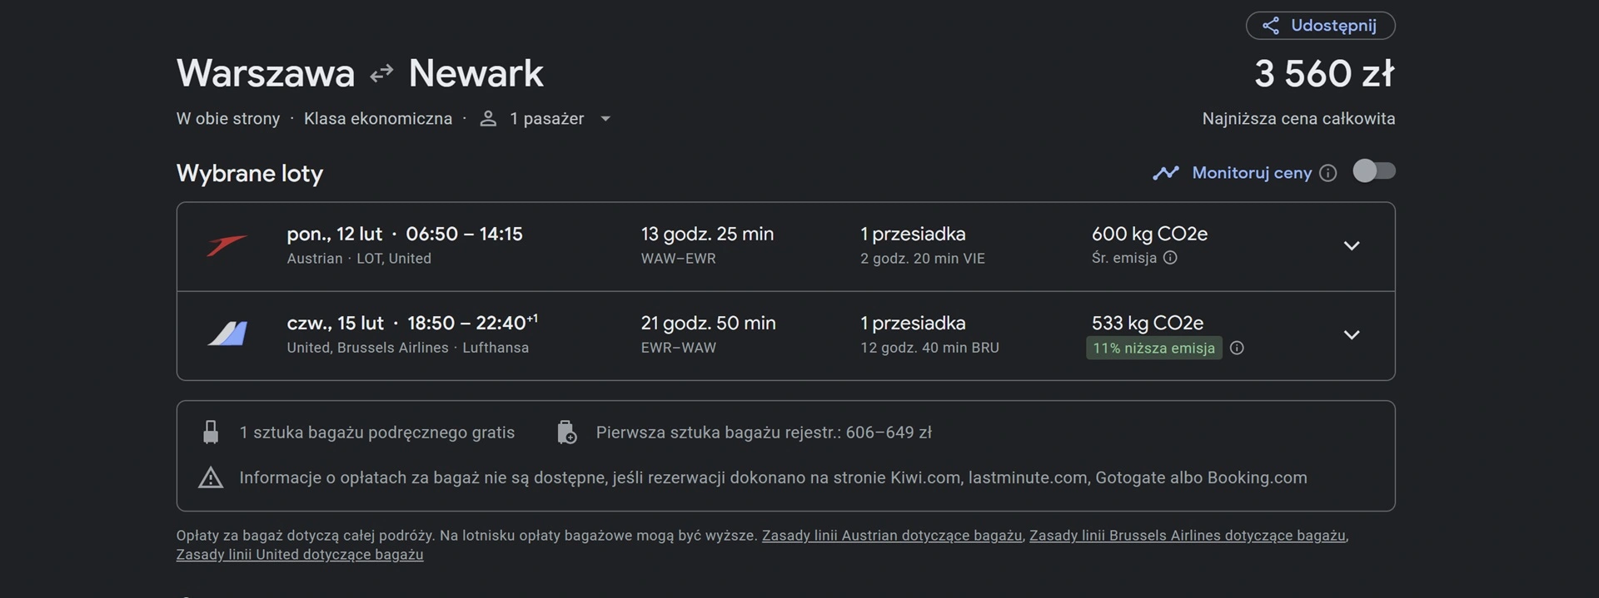This screenshot has width=1599, height=598.
Task: Click the Austrian airline logo
Action: (x=227, y=245)
